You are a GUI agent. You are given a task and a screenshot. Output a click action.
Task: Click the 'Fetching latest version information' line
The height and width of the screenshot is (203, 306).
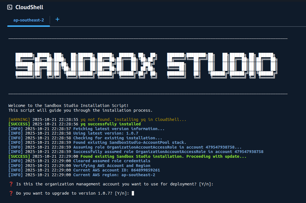tap(119, 129)
